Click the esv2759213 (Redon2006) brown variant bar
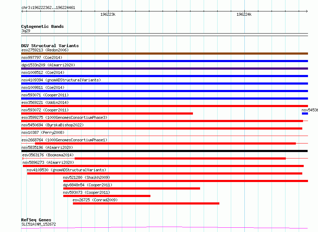This screenshot has height=232, width=318. click(x=164, y=54)
